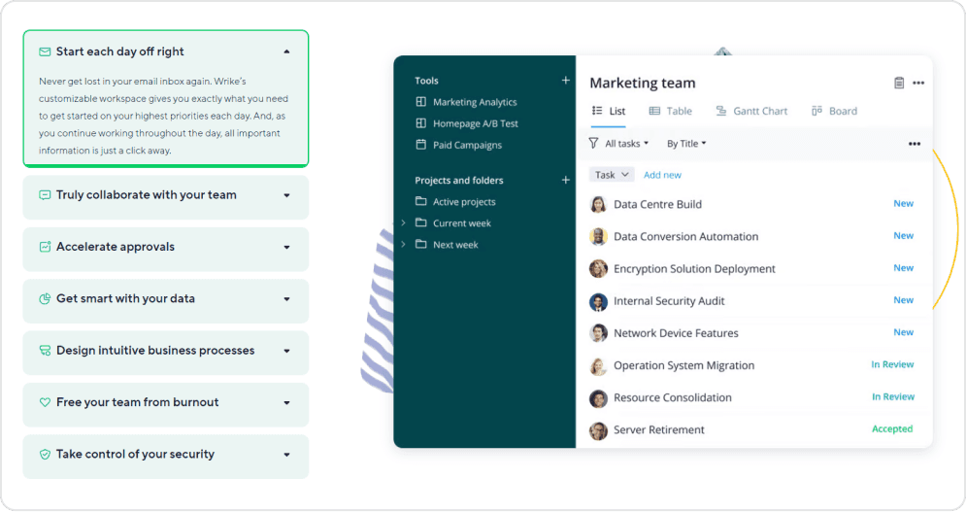Click plus icon beside Projects and folders

coord(566,180)
